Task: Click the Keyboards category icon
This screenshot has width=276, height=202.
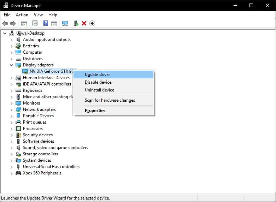Action: tap(18, 90)
